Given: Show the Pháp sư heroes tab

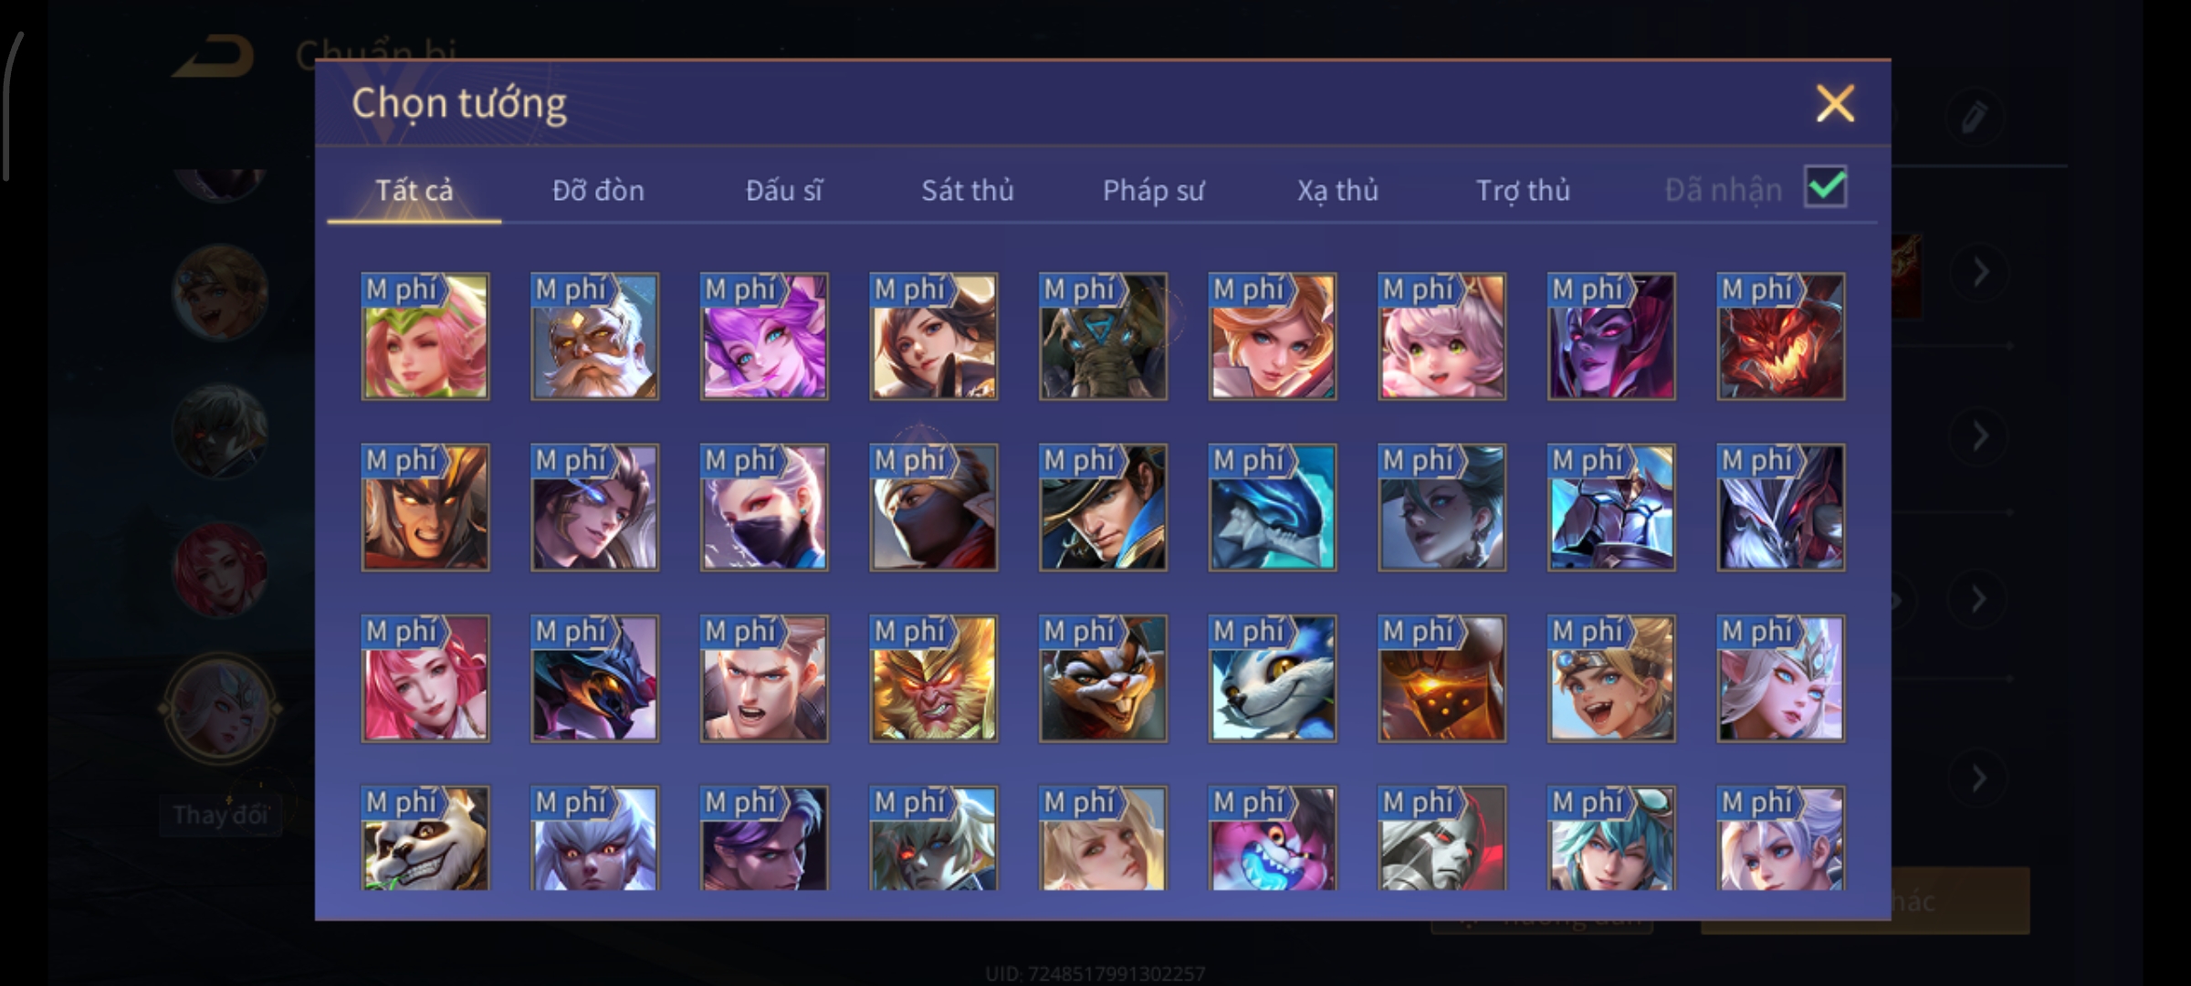Looking at the screenshot, I should click(1153, 190).
